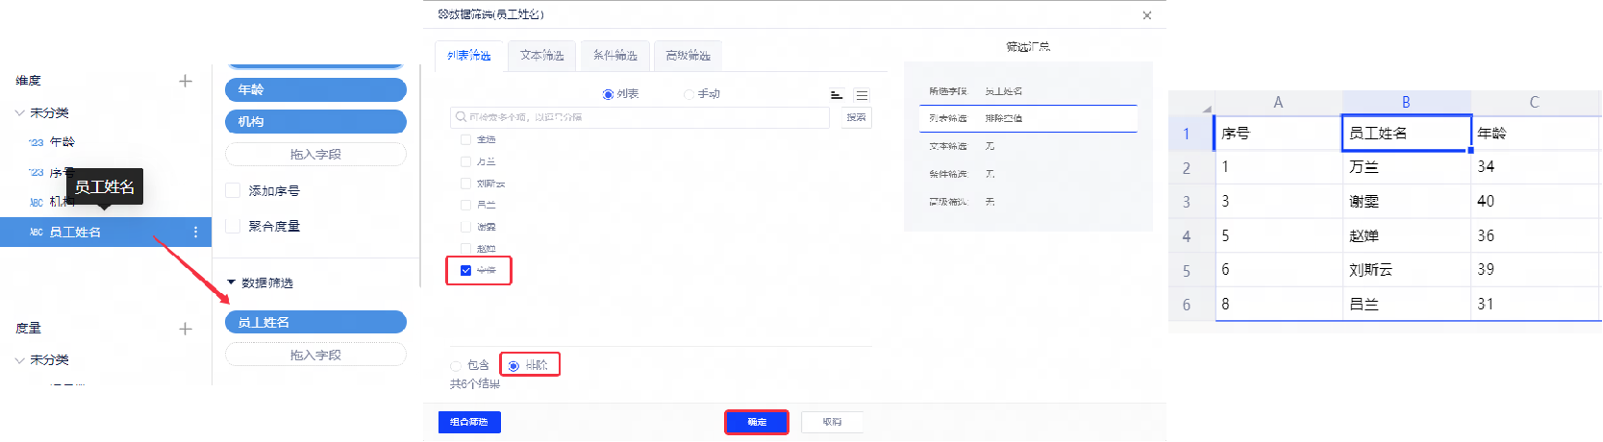
Task: Switch to the 文本筛选 tab
Action: [541, 56]
